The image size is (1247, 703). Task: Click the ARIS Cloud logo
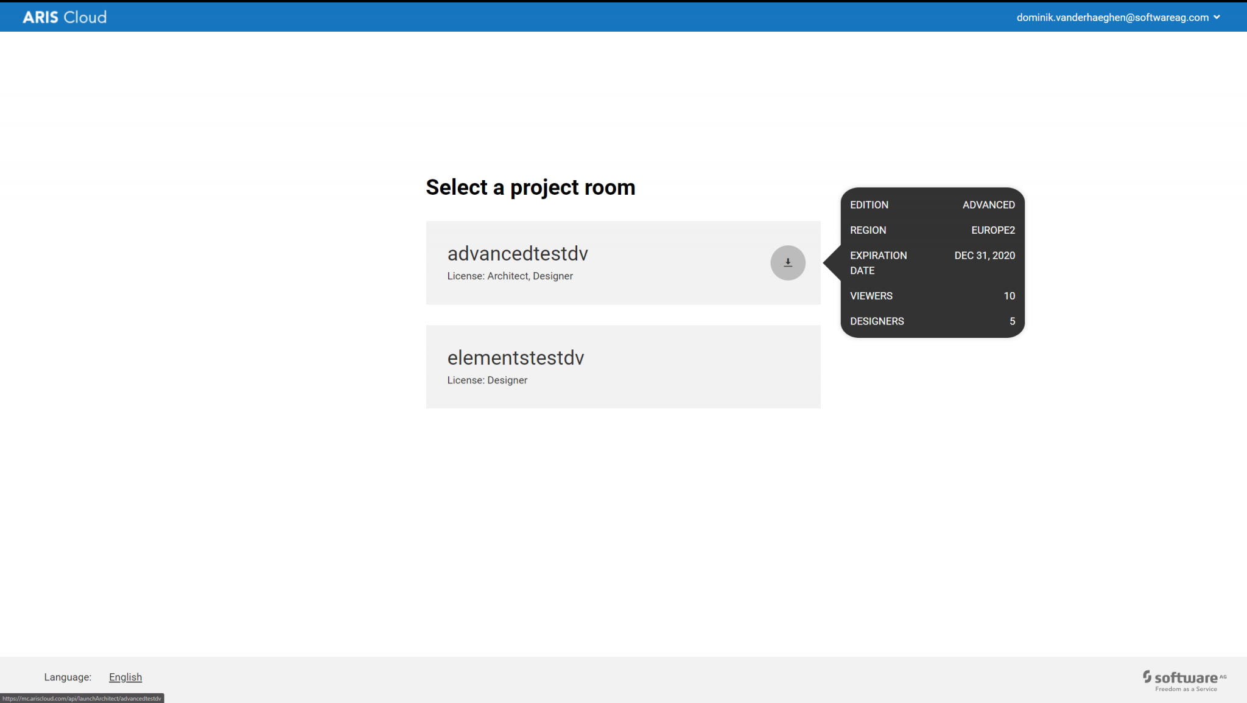click(x=65, y=17)
